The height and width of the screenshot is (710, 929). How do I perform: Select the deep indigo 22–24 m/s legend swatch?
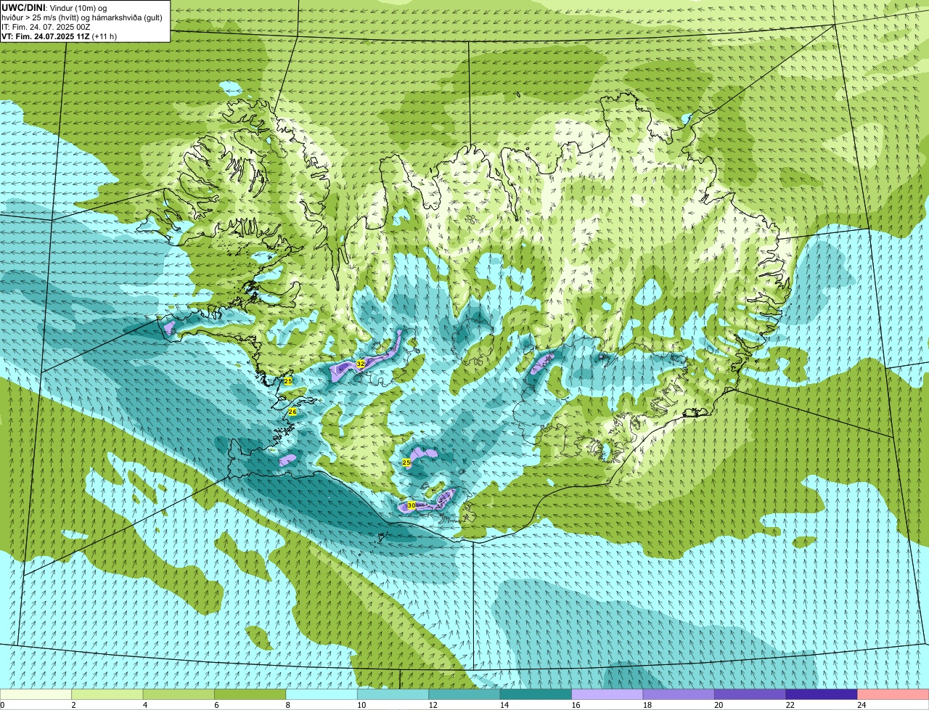[x=822, y=694]
